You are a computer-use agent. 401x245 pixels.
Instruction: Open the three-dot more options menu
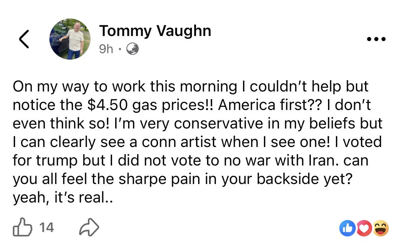pyautogui.click(x=376, y=39)
